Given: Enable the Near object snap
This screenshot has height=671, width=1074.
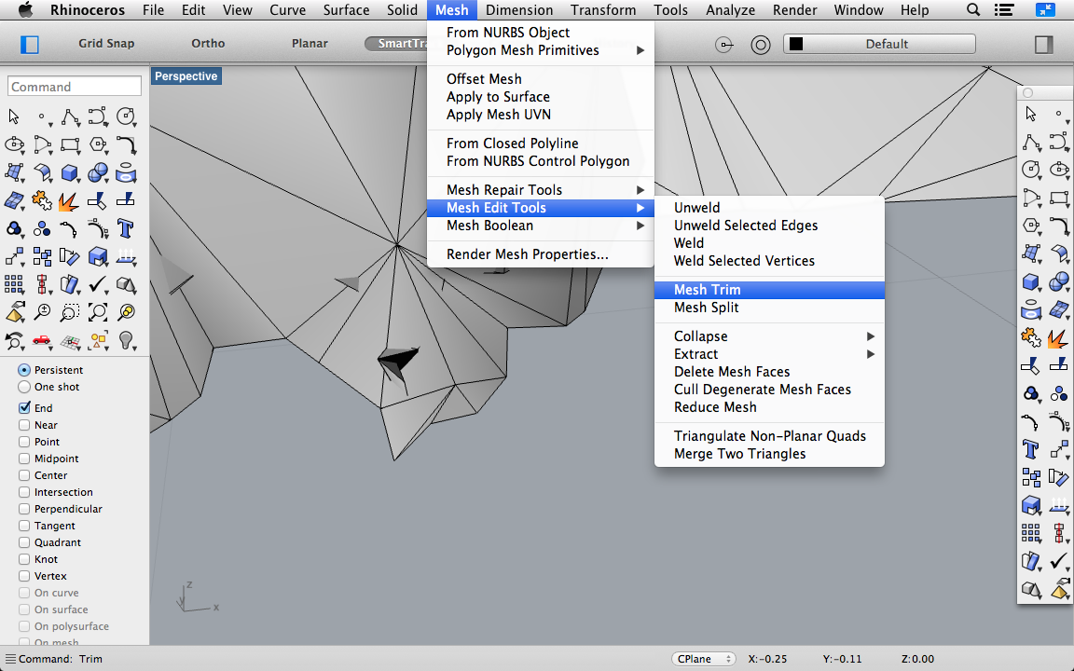Looking at the screenshot, I should [x=26, y=425].
